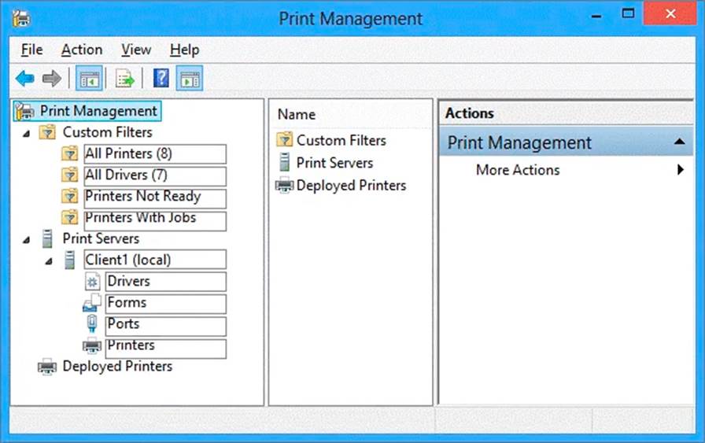Click the Custom Filters folder icon in tree
The image size is (705, 443).
click(47, 132)
